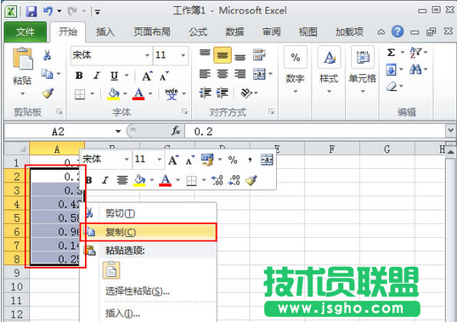
Task: Click the Clear eraser icon in editing group
Action: coord(392,87)
